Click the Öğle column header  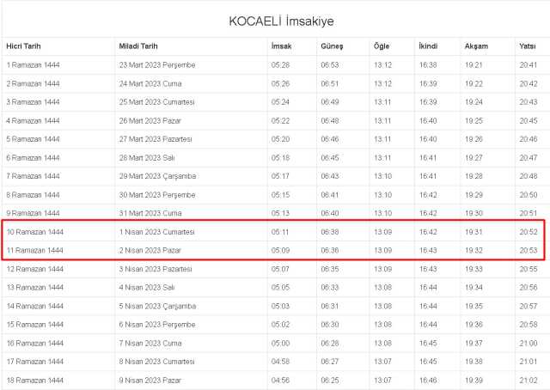382,46
